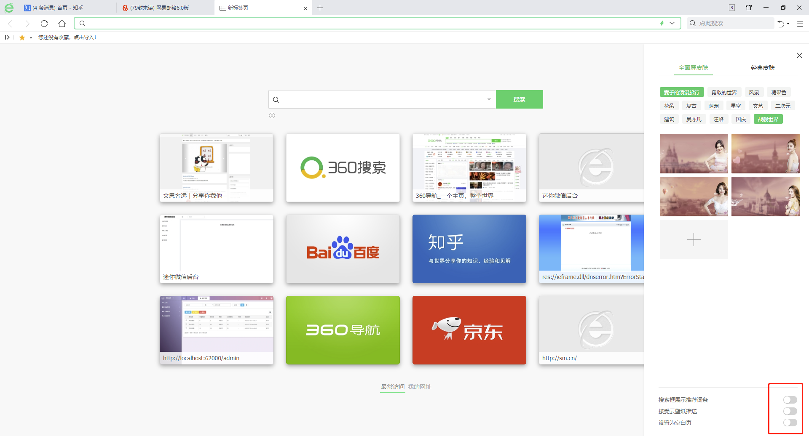Choose the 糖果色 skin category
Viewport: 809px width, 436px height.
point(779,92)
